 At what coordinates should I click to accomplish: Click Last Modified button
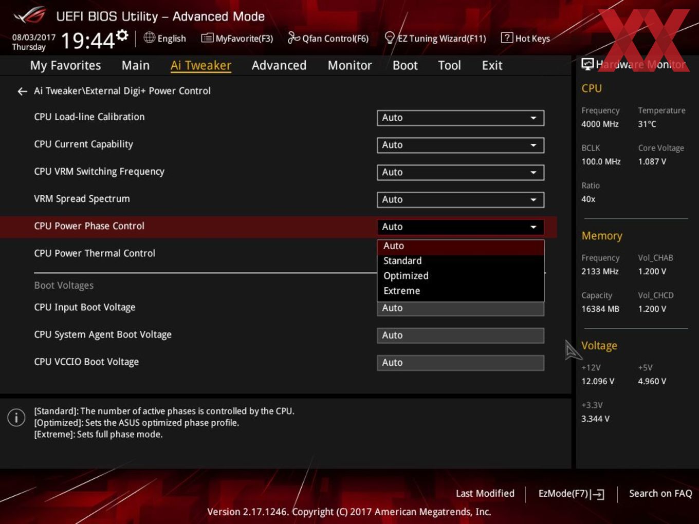(x=485, y=494)
